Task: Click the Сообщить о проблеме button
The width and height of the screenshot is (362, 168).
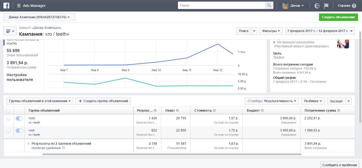Action: [340, 165]
